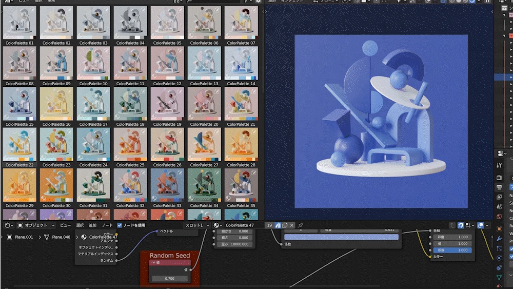Duplicate the material with the new-copy icon
The height and width of the screenshot is (289, 513).
click(x=285, y=225)
